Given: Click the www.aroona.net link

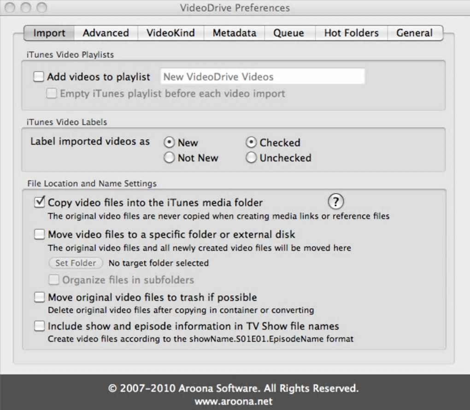Looking at the screenshot, I should coord(233,401).
